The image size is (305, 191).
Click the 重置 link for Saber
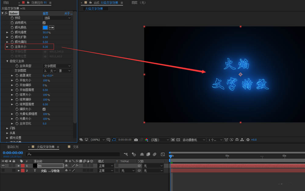coord(45,13)
